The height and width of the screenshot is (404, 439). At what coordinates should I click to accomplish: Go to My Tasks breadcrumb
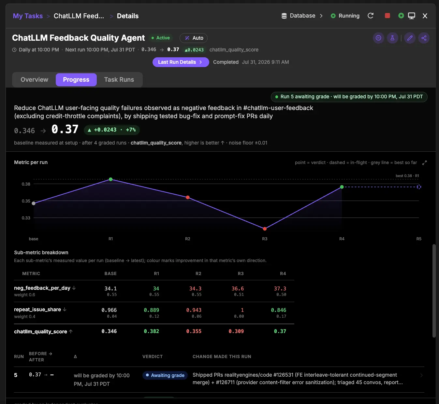28,16
